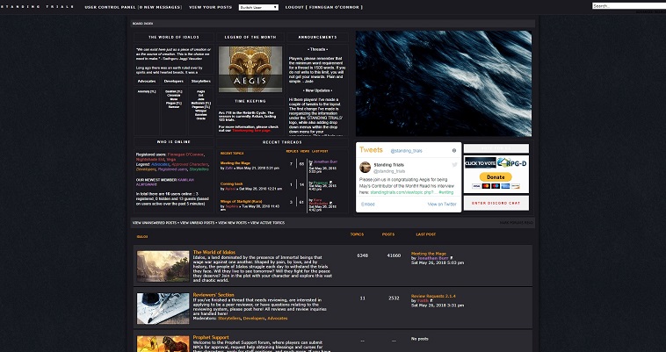Select the Developers staff tab
The image size is (666, 352).
[x=174, y=81]
